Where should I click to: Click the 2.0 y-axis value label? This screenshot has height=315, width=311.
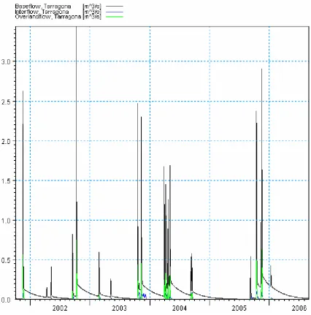pyautogui.click(x=6, y=141)
